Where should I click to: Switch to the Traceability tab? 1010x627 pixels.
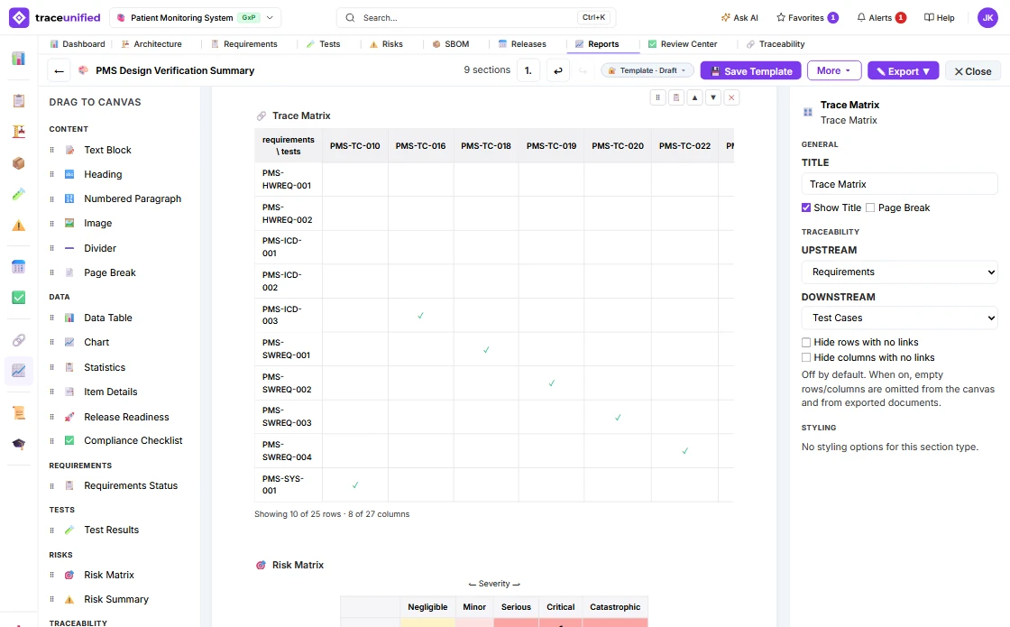point(776,44)
